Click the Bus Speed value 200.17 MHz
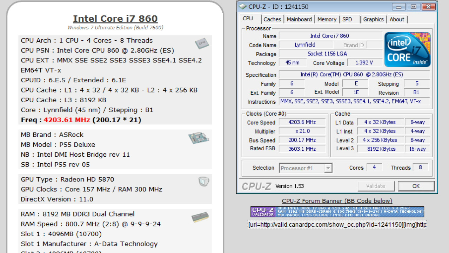Viewport: 449px width, 253px height. point(302,140)
